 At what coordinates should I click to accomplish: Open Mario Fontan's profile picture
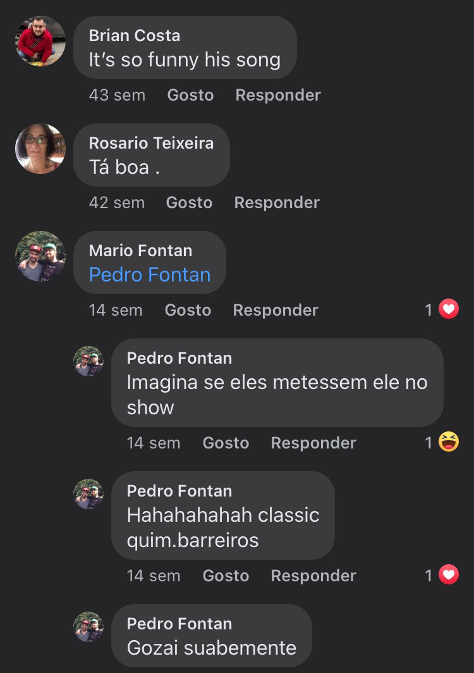point(40,256)
